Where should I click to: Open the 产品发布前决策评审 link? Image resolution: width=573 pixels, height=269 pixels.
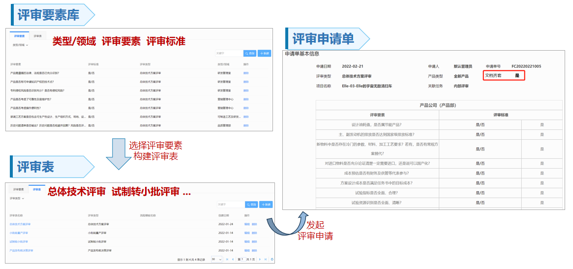point(21,250)
